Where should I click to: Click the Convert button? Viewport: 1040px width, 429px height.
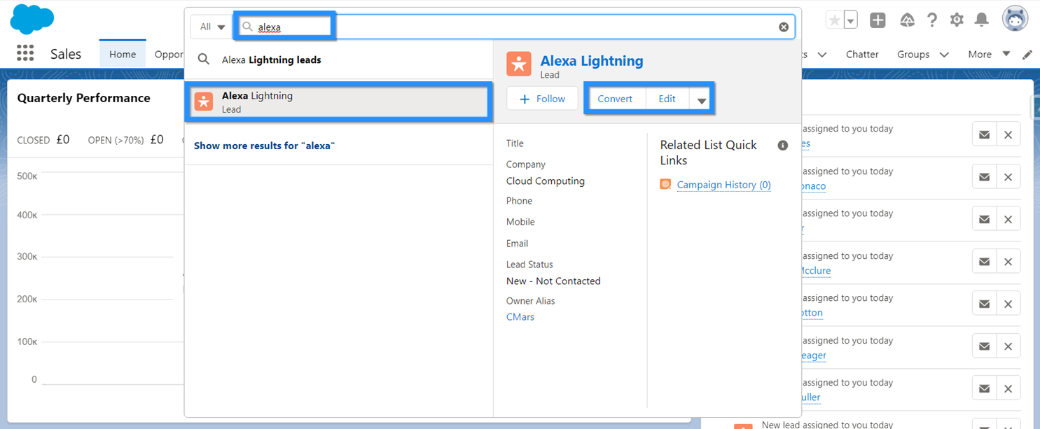click(x=615, y=99)
